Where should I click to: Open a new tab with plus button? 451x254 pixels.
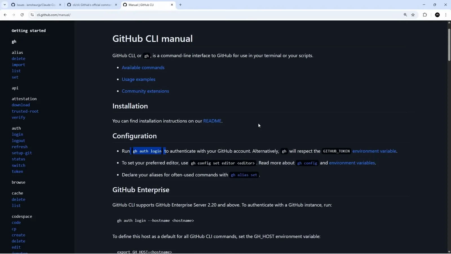pos(180,5)
